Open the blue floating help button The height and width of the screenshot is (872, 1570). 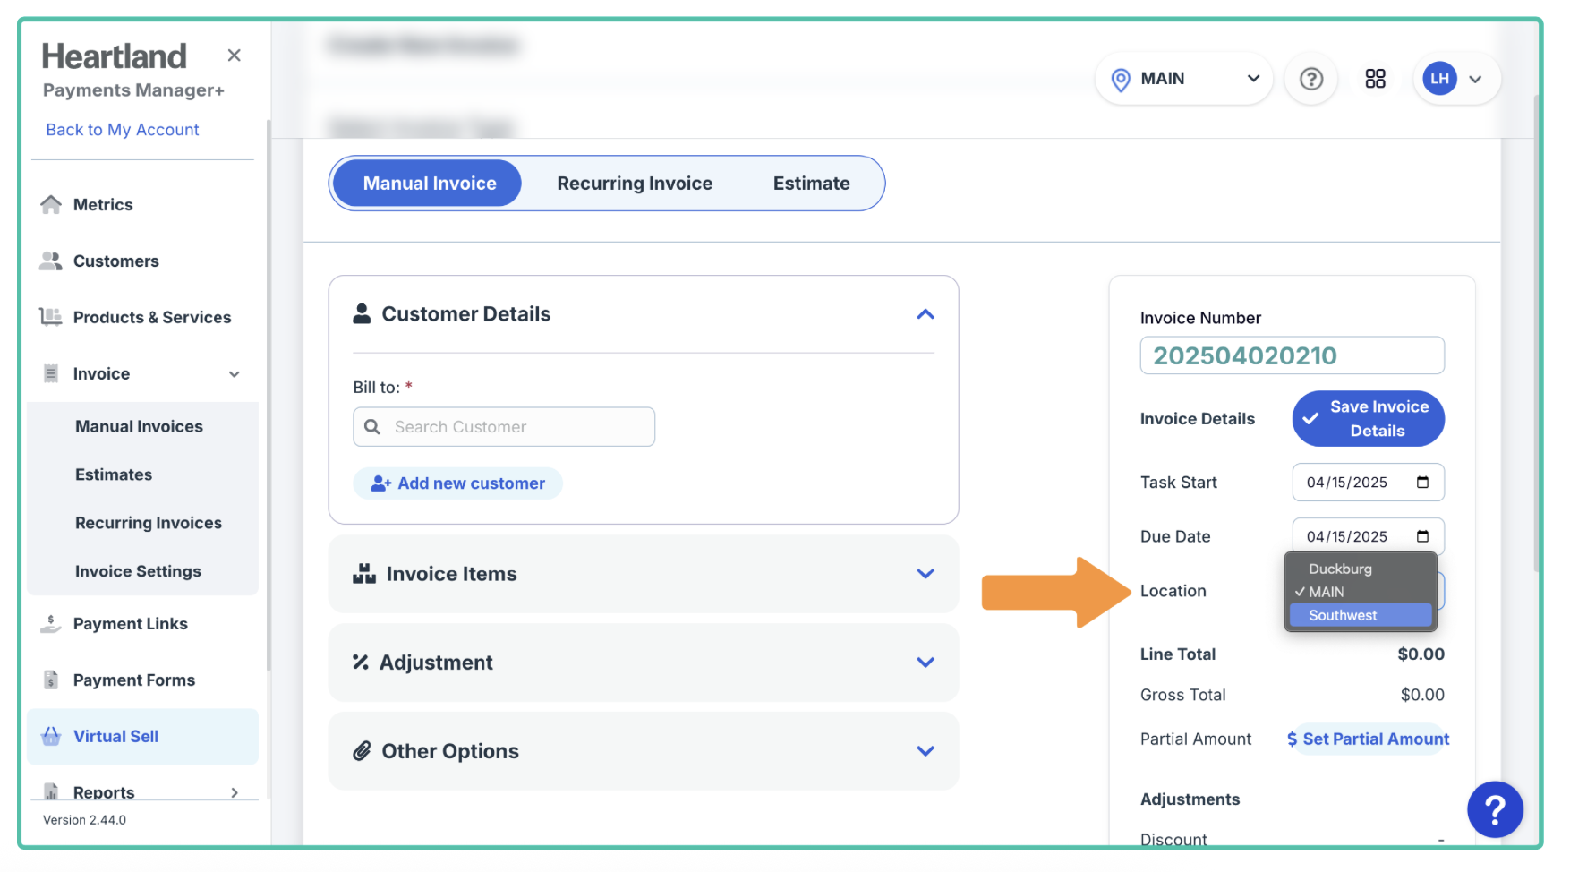(1494, 809)
